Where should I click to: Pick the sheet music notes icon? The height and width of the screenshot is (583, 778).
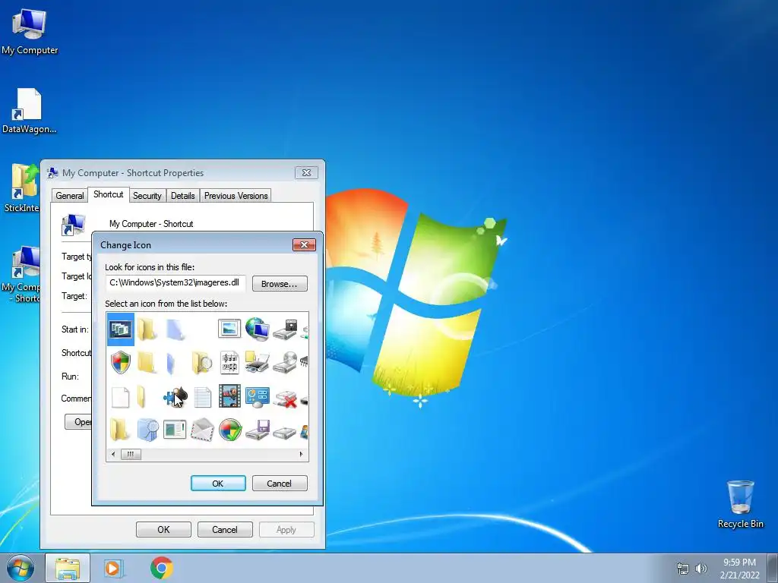229,363
